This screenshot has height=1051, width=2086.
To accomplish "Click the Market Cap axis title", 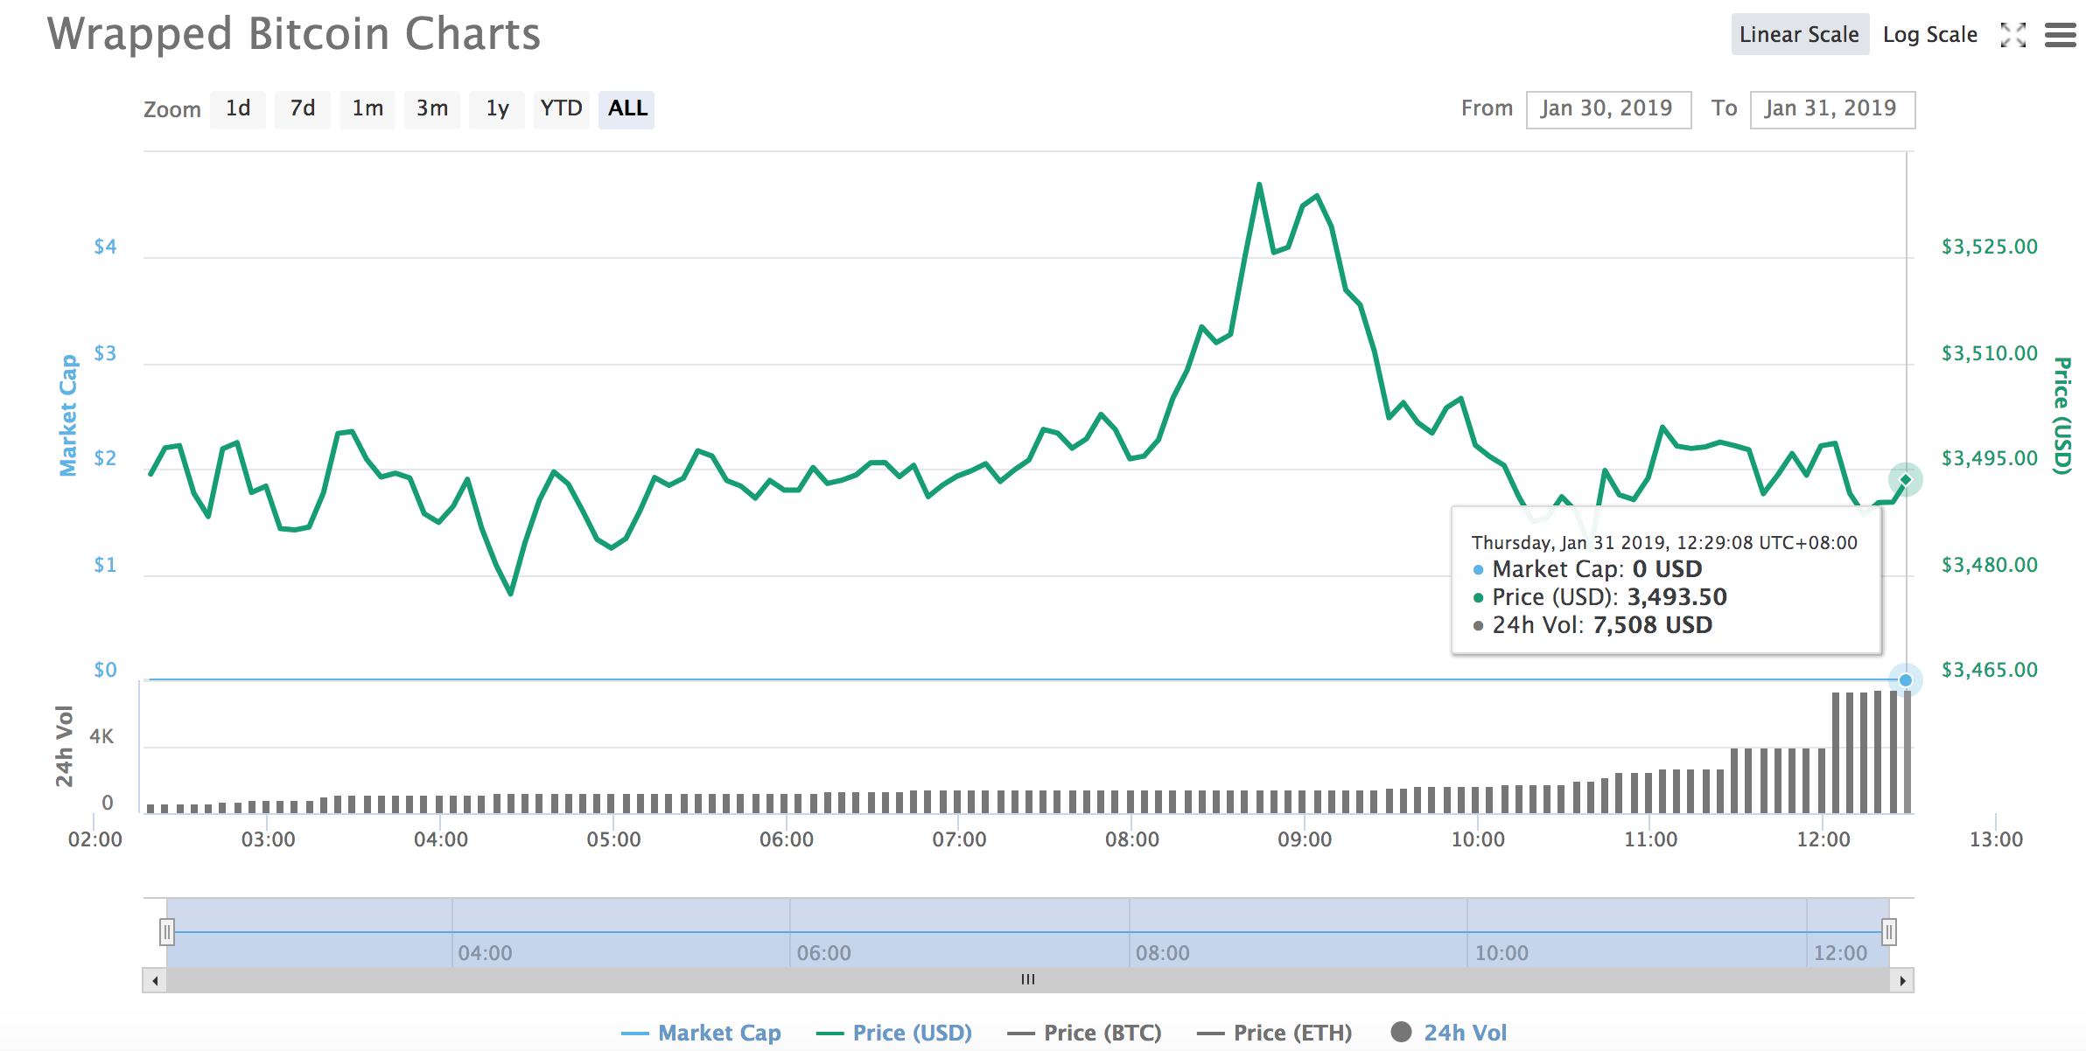I will (x=67, y=415).
